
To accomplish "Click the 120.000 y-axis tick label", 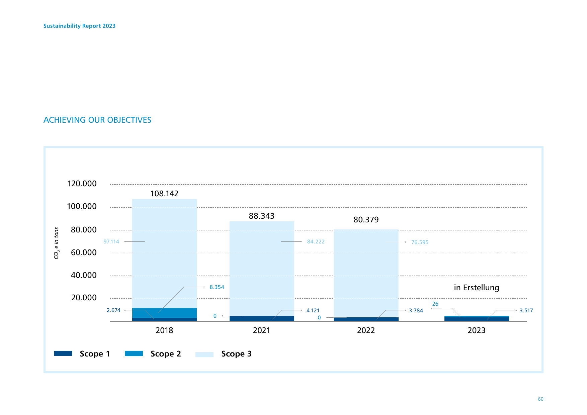I will pos(82,184).
